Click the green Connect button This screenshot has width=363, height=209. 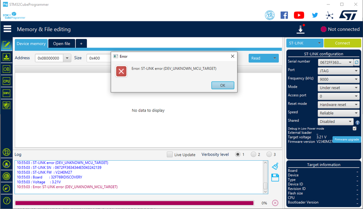tap(342, 43)
